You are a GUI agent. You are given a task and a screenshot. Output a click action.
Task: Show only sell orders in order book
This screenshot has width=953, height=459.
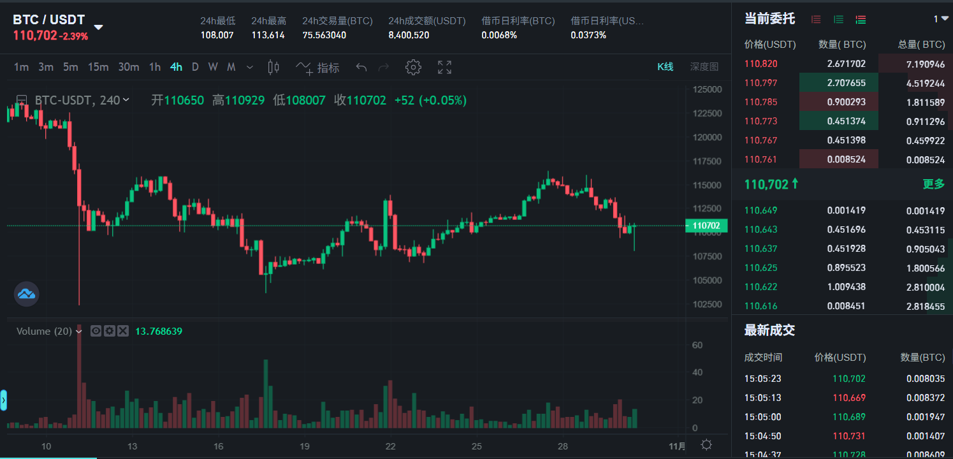coord(816,19)
